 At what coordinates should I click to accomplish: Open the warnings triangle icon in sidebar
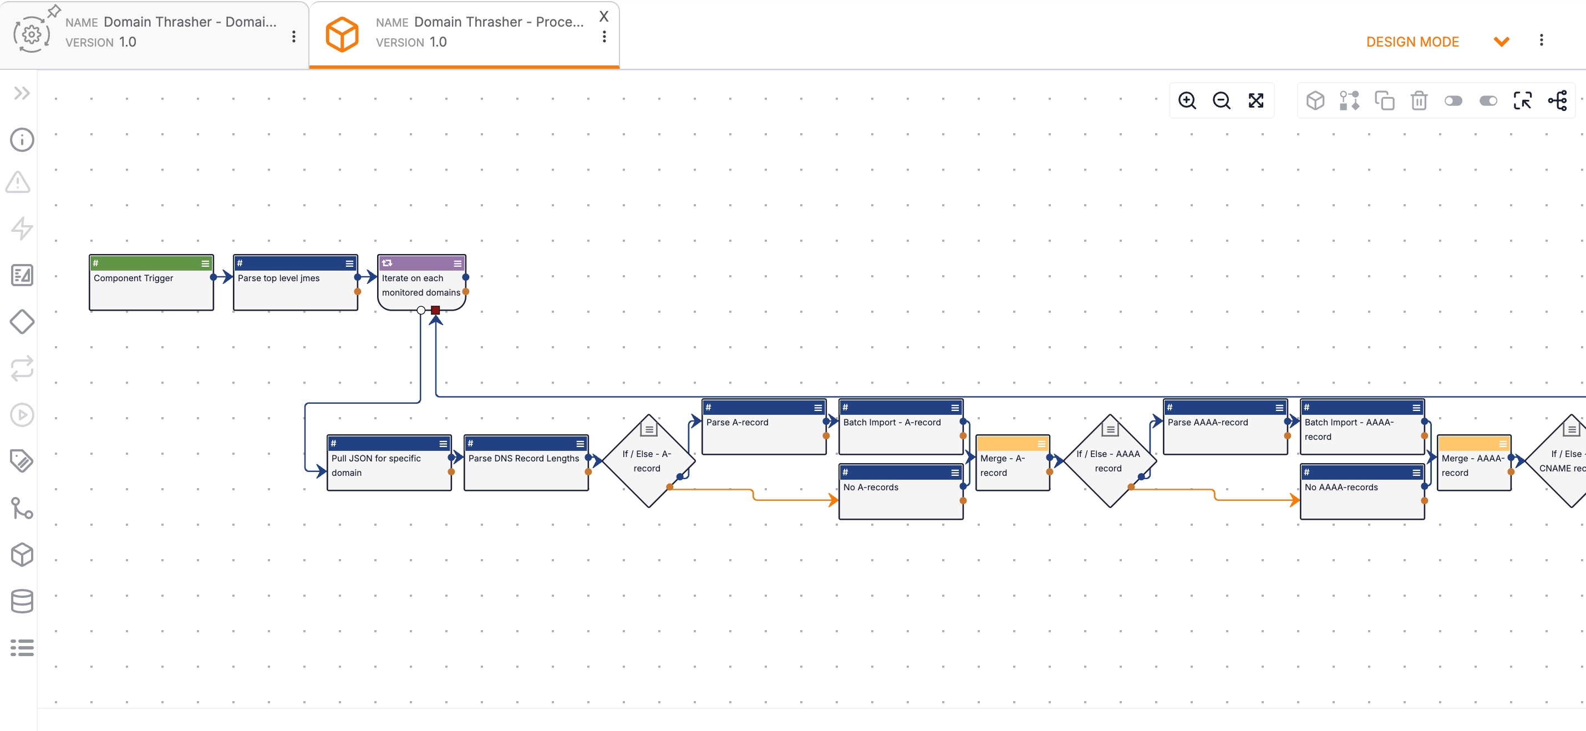[x=18, y=182]
